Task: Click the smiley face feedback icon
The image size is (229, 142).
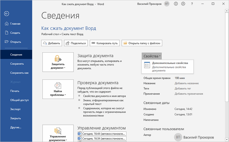Action: 176,4
